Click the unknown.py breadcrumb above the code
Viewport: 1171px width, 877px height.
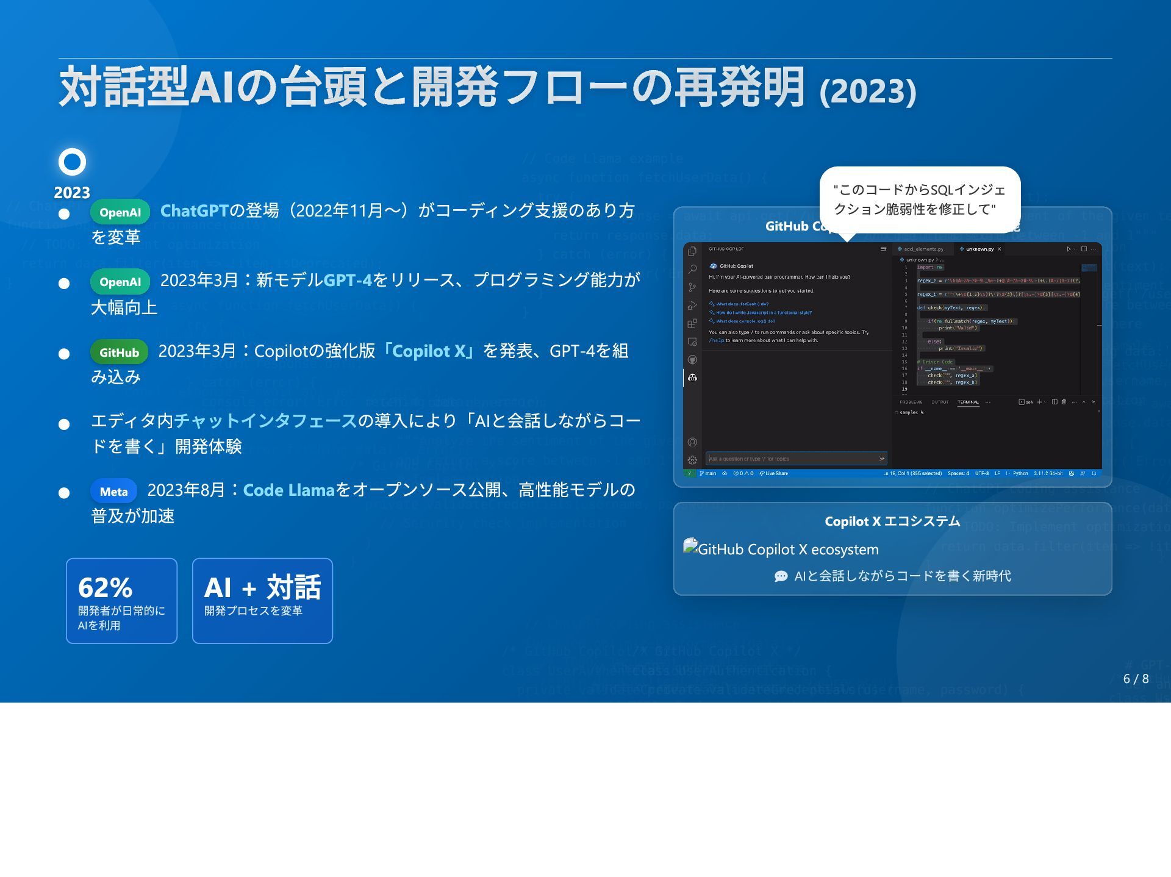(921, 260)
